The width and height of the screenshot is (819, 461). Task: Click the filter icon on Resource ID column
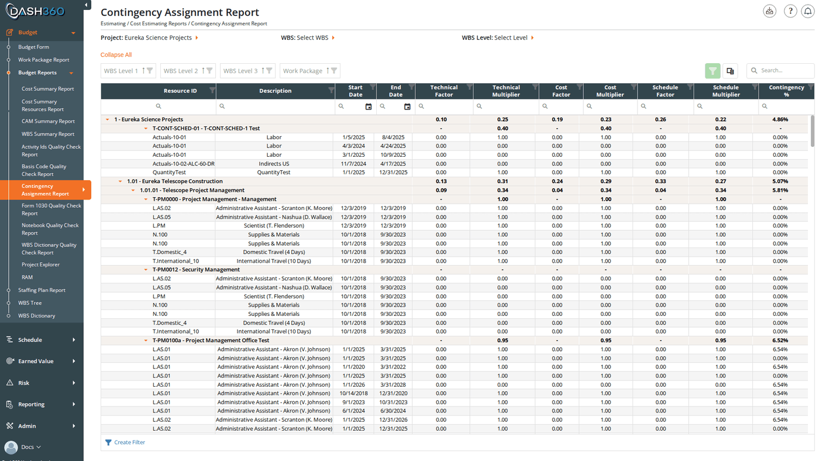click(x=212, y=90)
